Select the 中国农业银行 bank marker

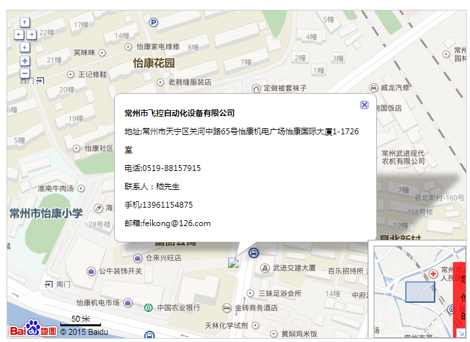pos(149,307)
